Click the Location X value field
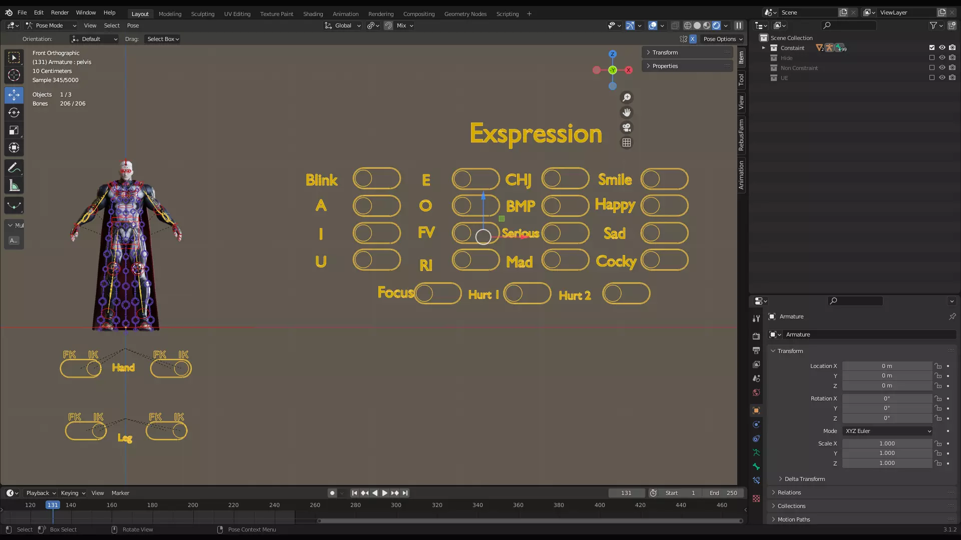Screen dimensions: 961x540 pyautogui.click(x=886, y=366)
